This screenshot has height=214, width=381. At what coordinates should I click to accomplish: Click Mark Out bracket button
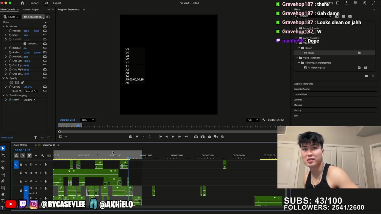coord(150,137)
